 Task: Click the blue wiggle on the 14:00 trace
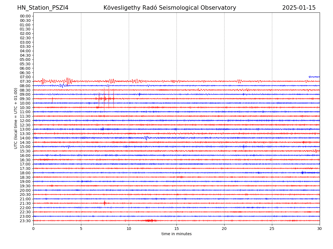click(146, 138)
